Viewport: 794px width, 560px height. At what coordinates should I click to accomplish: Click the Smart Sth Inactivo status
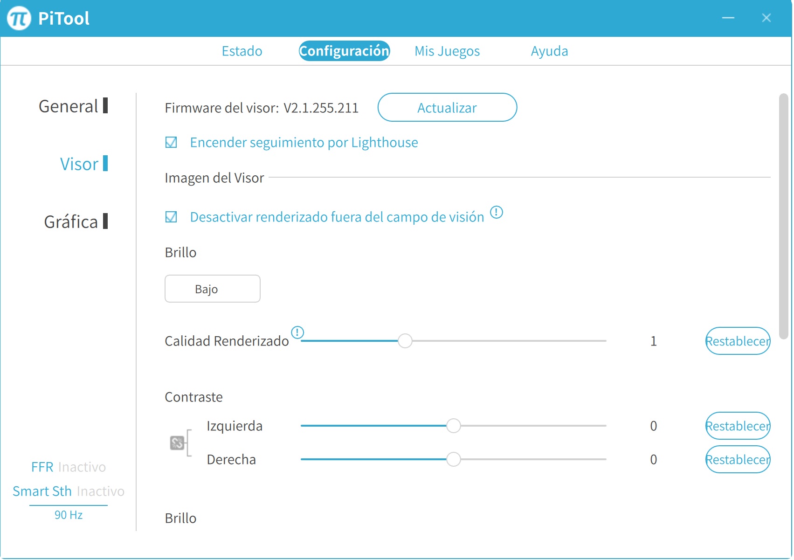coord(69,491)
